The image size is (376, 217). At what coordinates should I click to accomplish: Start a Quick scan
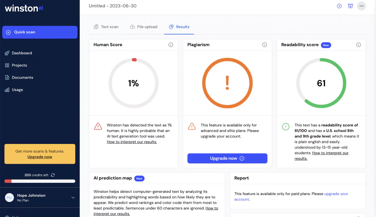tap(40, 32)
